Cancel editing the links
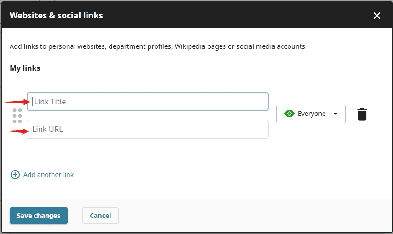This screenshot has height=234, width=393. click(x=100, y=216)
